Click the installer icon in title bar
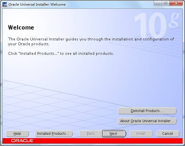The height and width of the screenshot is (146, 185). [x=4, y=4]
